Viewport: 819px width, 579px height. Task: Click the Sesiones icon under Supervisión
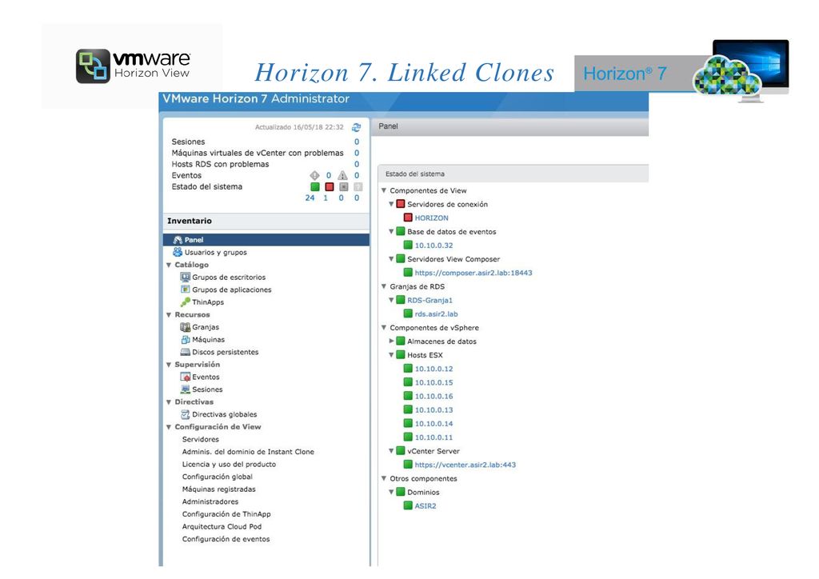tap(186, 389)
